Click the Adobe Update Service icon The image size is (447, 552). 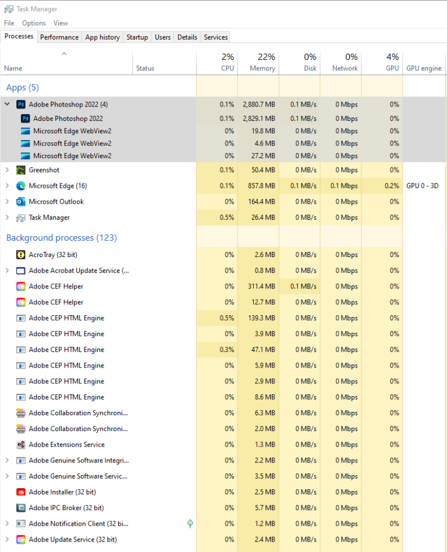[21, 539]
